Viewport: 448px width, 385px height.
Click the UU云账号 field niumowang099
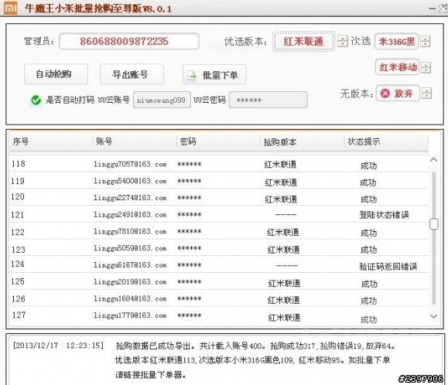click(162, 100)
